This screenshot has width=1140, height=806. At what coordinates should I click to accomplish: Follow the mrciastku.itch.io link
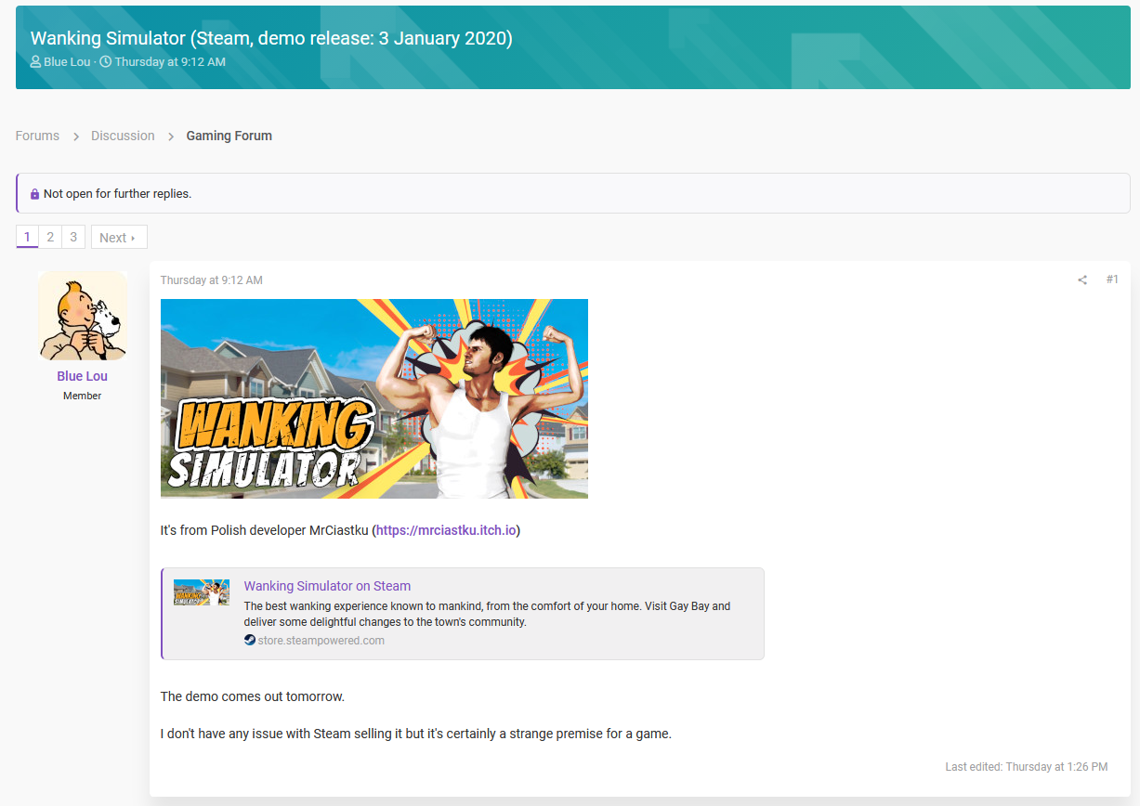(x=446, y=530)
